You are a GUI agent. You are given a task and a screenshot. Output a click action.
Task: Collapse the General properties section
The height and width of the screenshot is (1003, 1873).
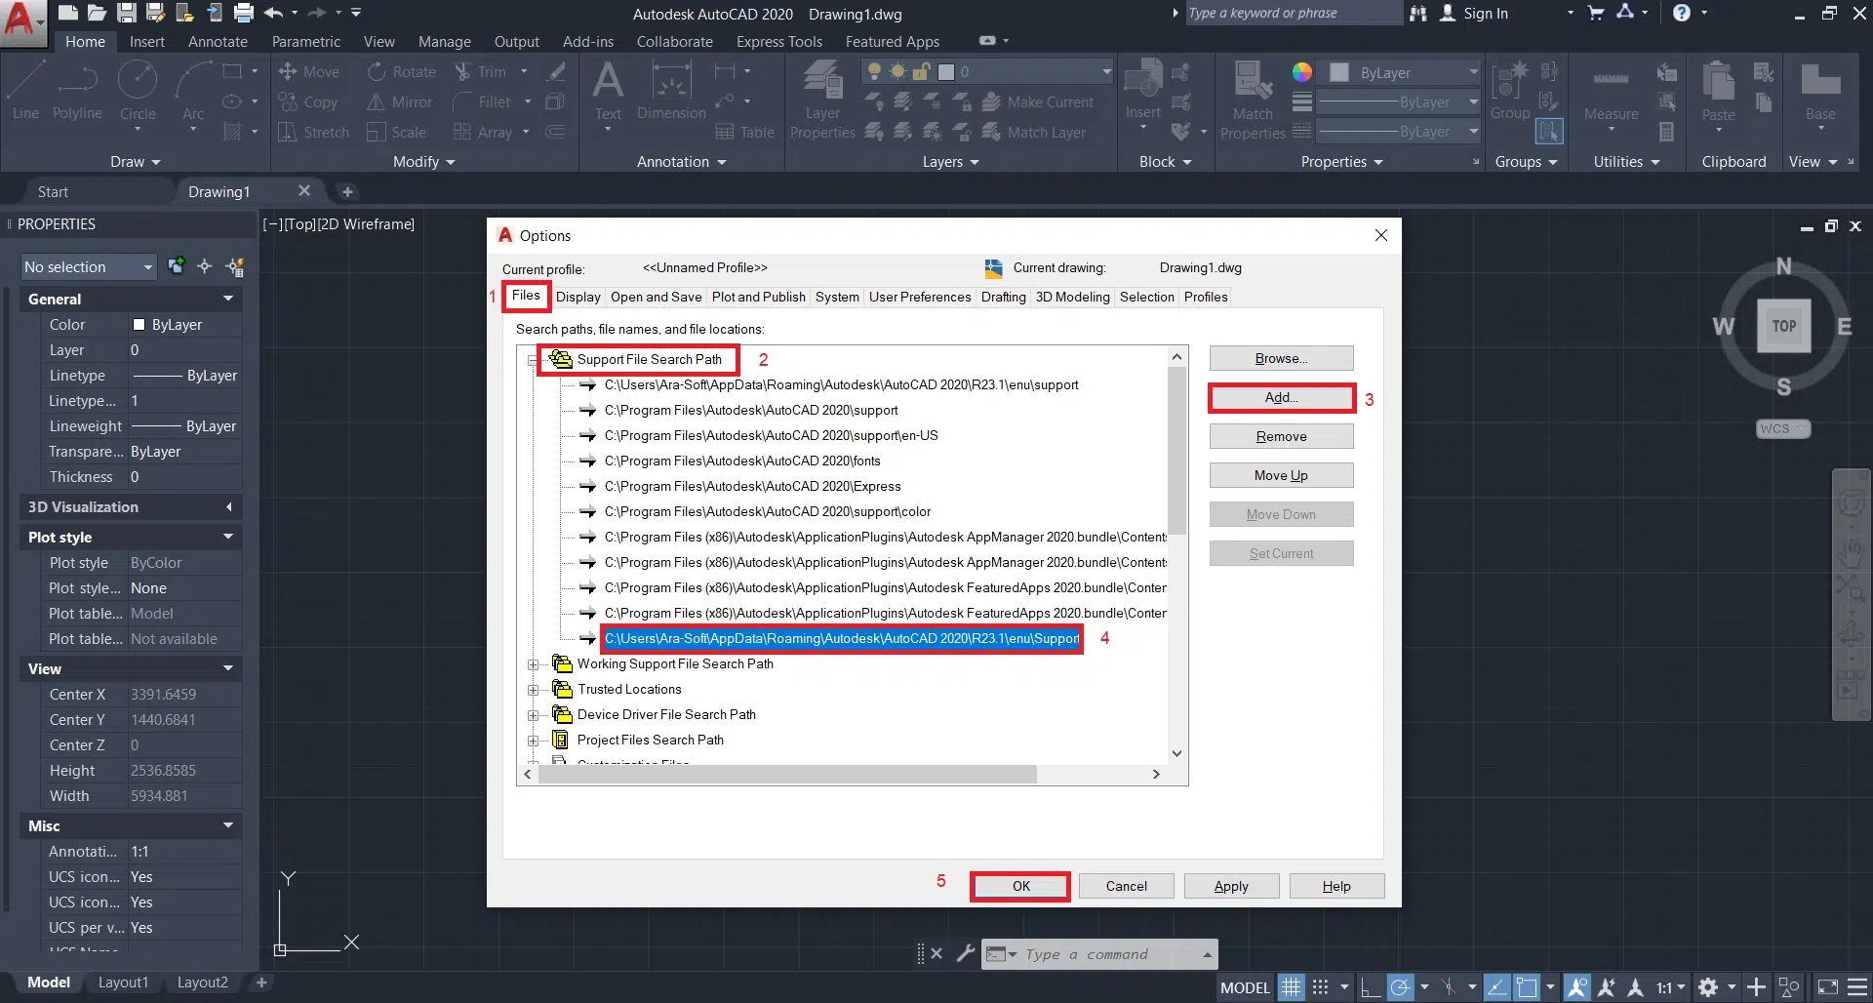click(x=228, y=299)
